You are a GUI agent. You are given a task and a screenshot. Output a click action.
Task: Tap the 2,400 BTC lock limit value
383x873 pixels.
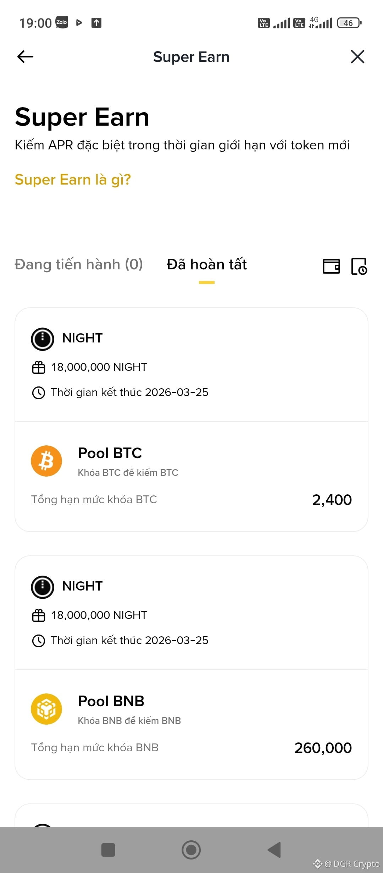(332, 500)
